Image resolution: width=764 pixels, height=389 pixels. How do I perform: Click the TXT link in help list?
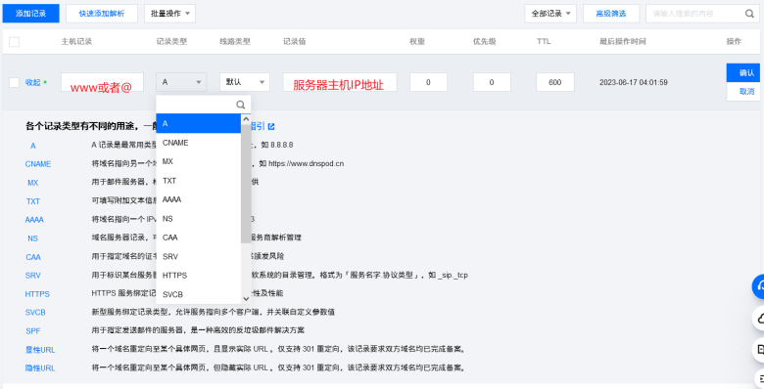point(33,201)
